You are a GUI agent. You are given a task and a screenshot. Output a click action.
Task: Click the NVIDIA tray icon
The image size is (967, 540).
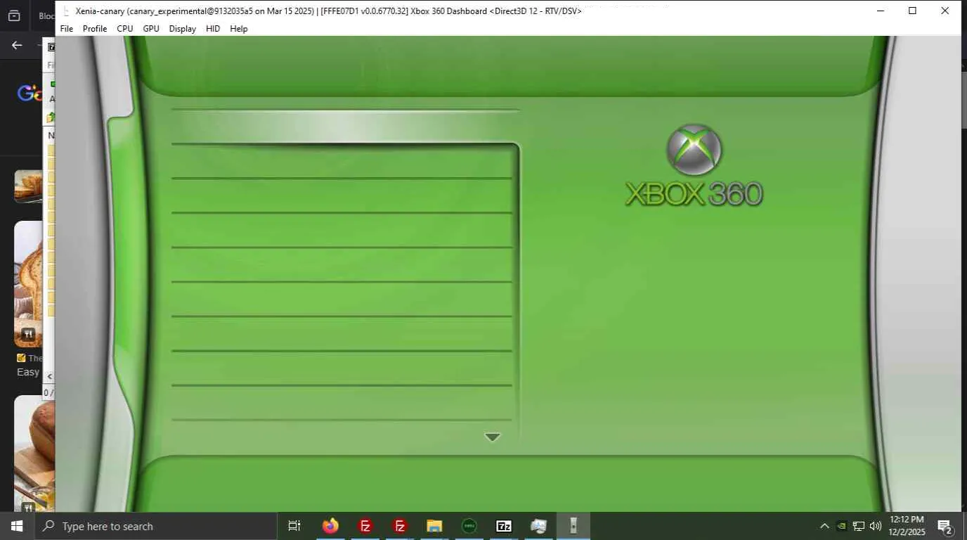pos(841,526)
